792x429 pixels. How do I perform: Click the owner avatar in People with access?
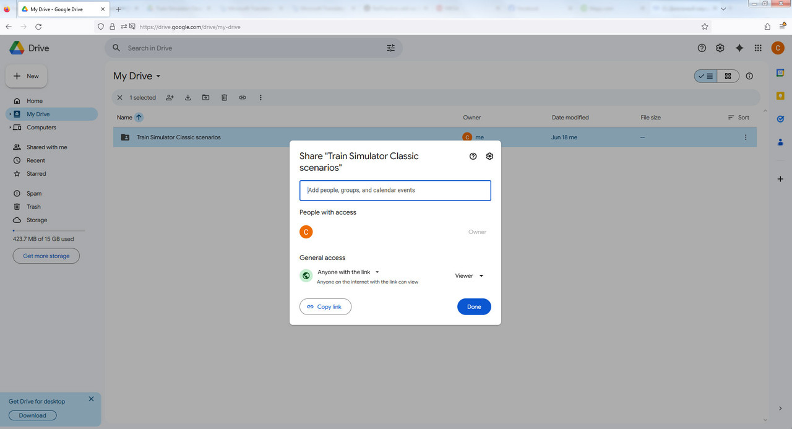tap(306, 232)
